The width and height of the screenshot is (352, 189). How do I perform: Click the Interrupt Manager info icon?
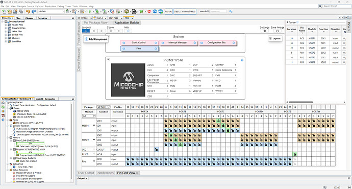coord(163,43)
